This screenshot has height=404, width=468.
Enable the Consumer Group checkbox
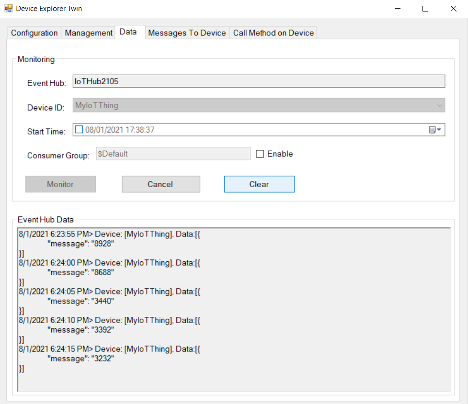coord(260,154)
